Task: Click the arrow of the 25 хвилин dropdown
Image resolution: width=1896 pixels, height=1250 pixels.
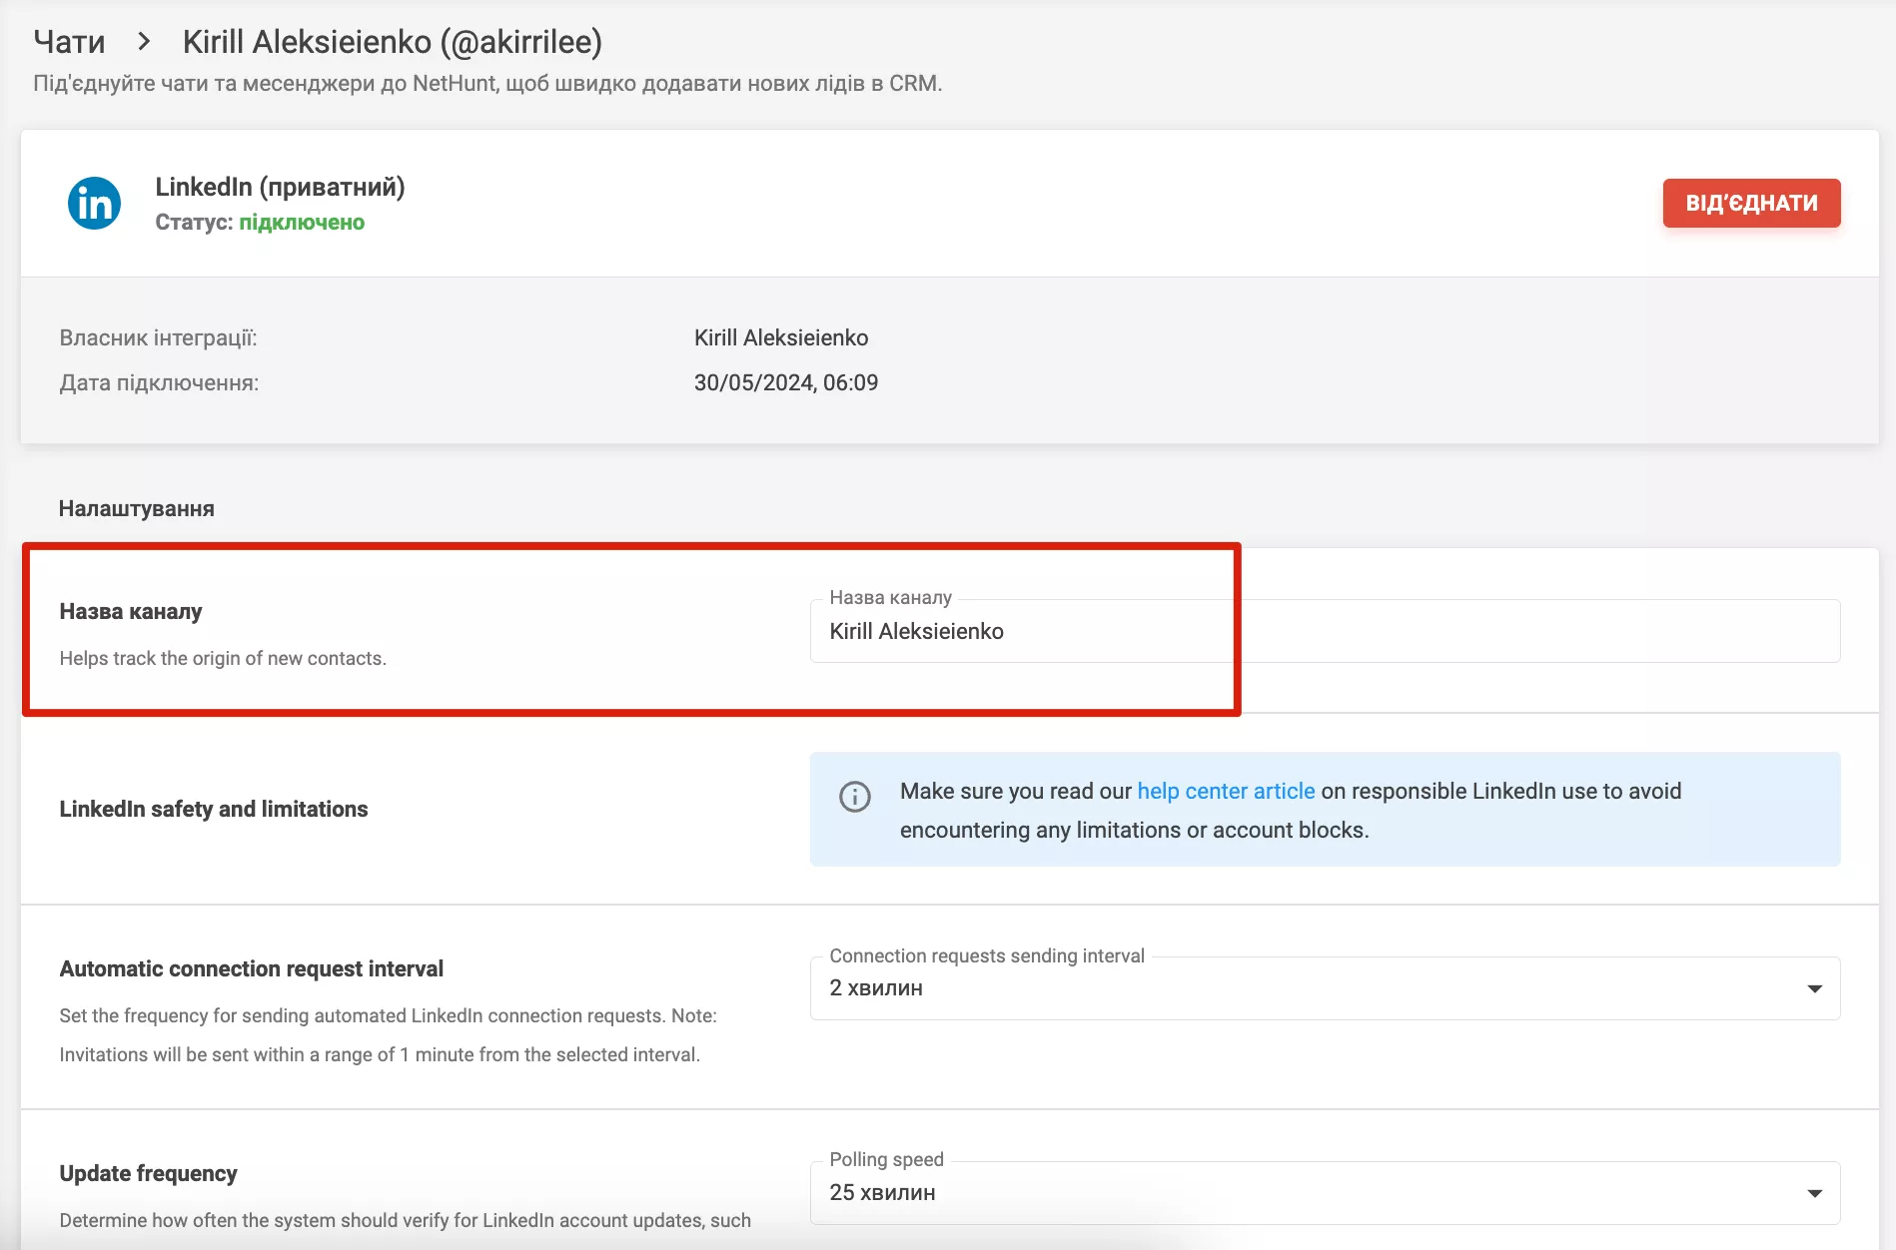Action: tap(1814, 1193)
